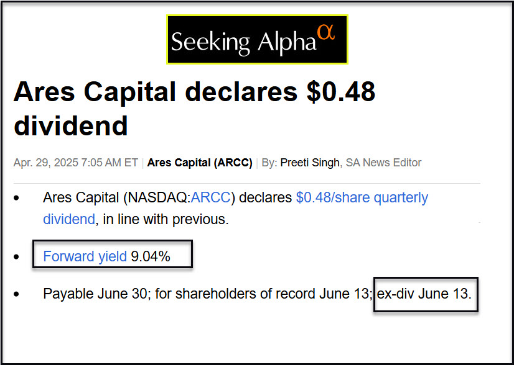Click the 9.04% yield value
Screen dimensions: 514x365
[x=150, y=256]
